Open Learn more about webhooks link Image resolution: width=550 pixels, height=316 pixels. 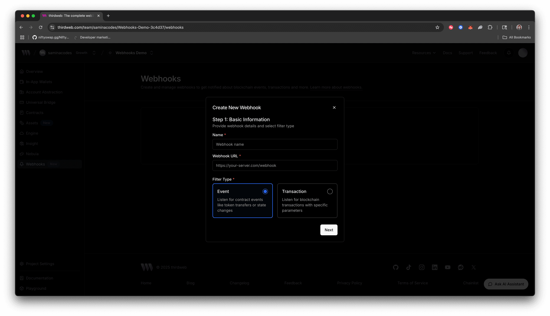336,87
